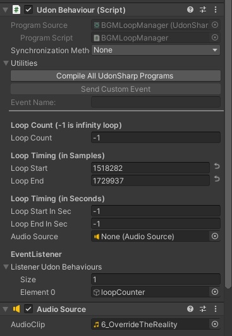Screen dimensions: 232x336
Task: Click the Loop Start In Sec field
Action: pyautogui.click(x=156, y=211)
